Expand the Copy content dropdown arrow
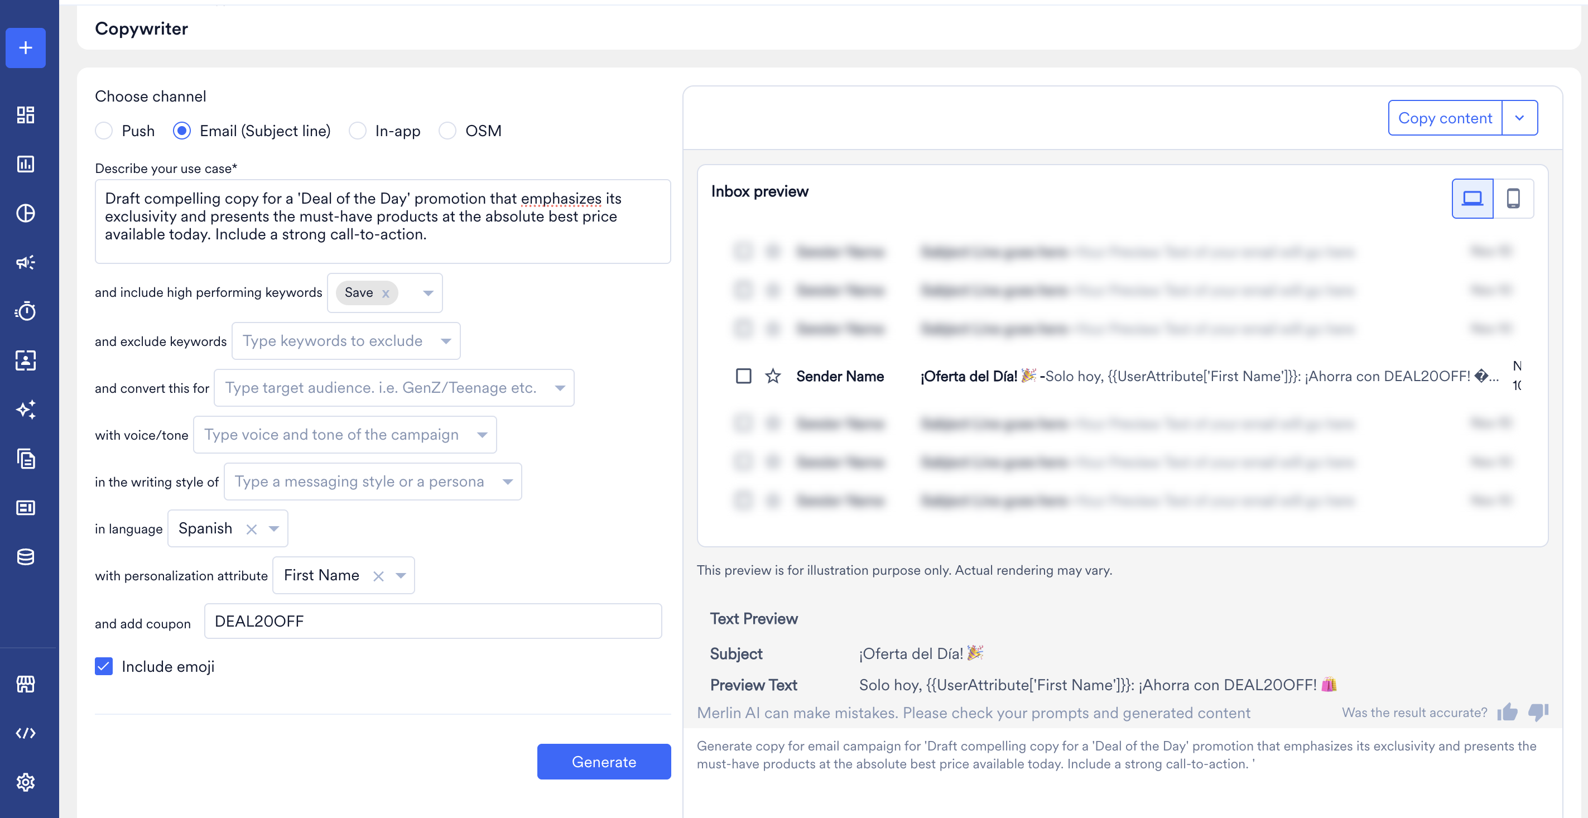Screen dimensions: 1588x818 [x=1519, y=118]
